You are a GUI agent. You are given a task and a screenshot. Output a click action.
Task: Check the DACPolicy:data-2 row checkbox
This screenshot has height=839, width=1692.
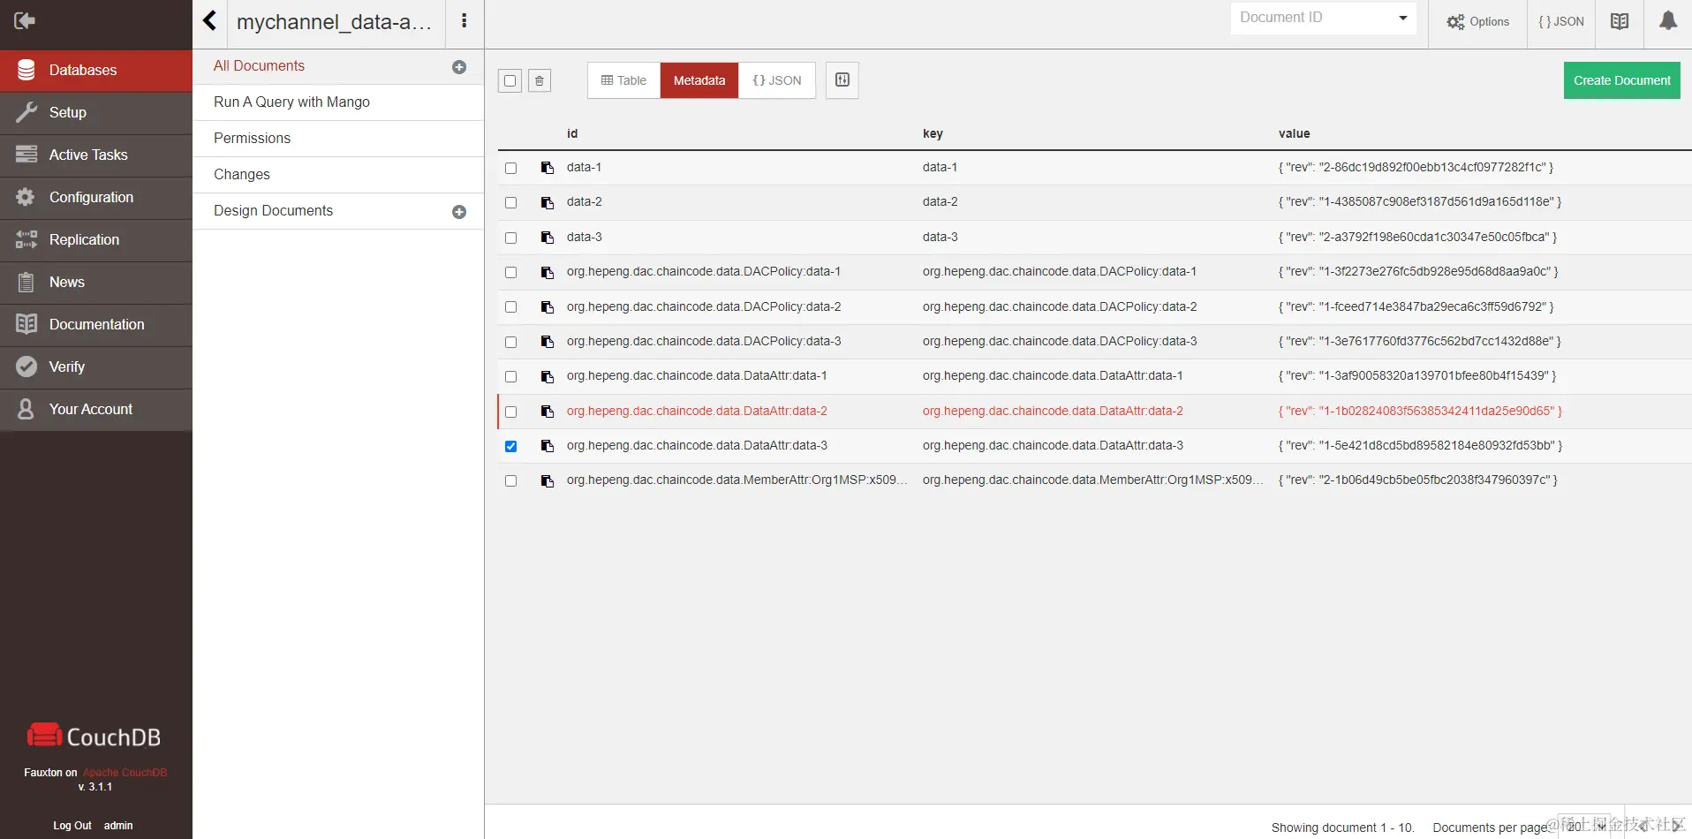coord(510,307)
